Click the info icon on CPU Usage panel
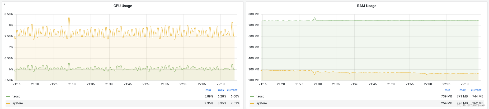 pos(4,4)
